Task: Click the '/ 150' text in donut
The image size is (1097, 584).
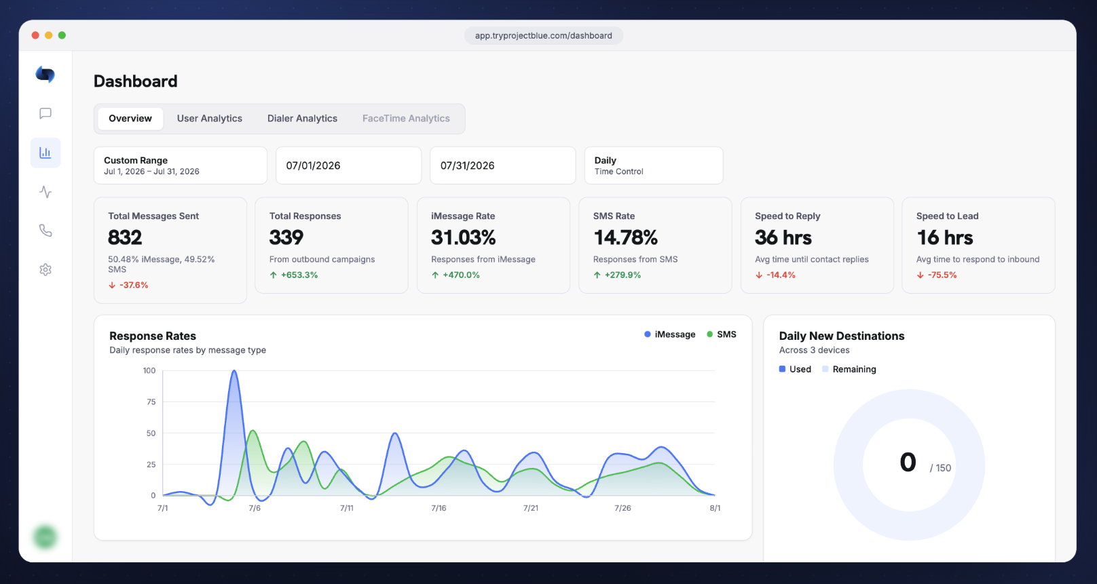Action: tap(940, 468)
